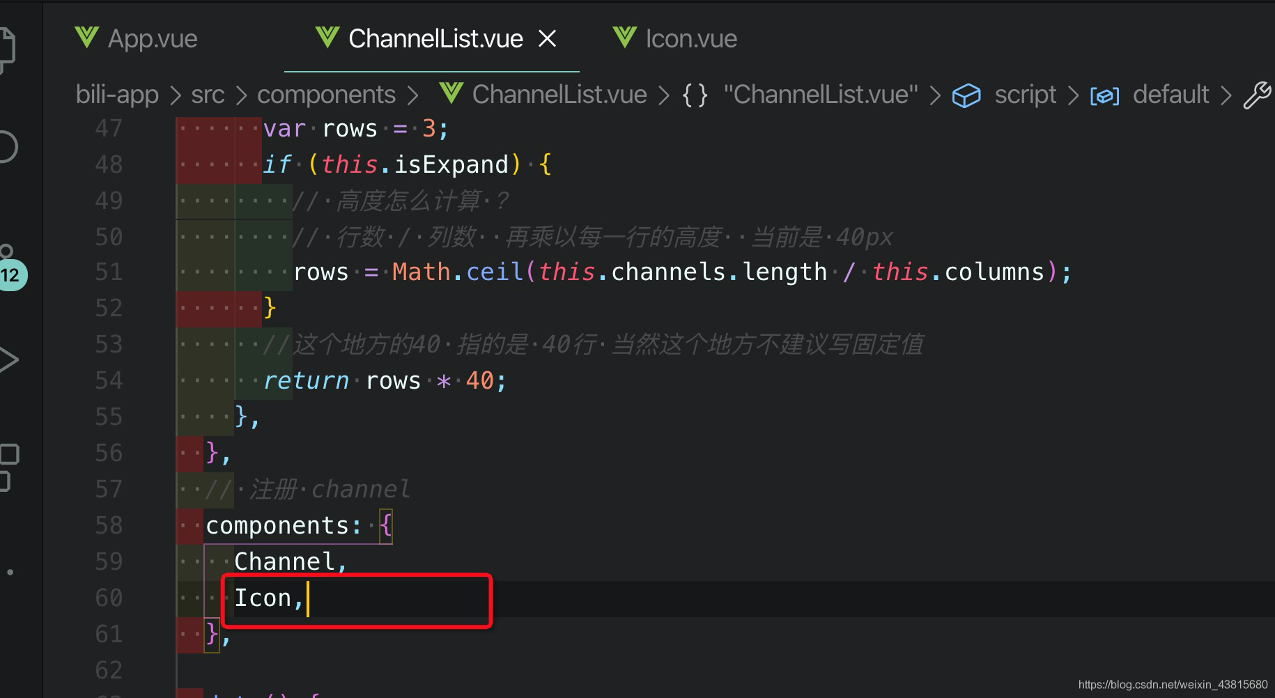Screen dimensions: 1275x698
Task: Click the comment '注册 channel' on line 57
Action: click(330, 489)
